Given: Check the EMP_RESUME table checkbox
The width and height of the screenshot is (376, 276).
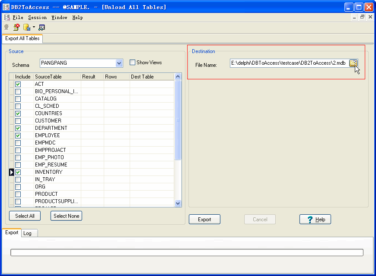Looking at the screenshot, I should click(18, 165).
